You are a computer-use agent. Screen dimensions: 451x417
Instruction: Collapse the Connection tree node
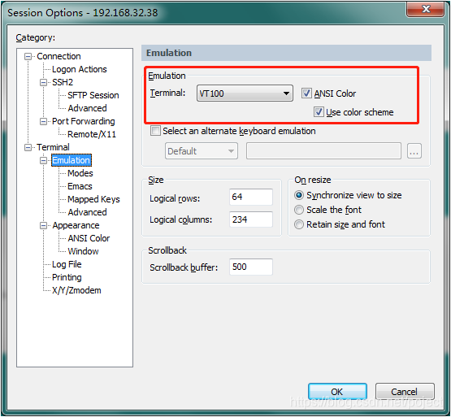(28, 56)
